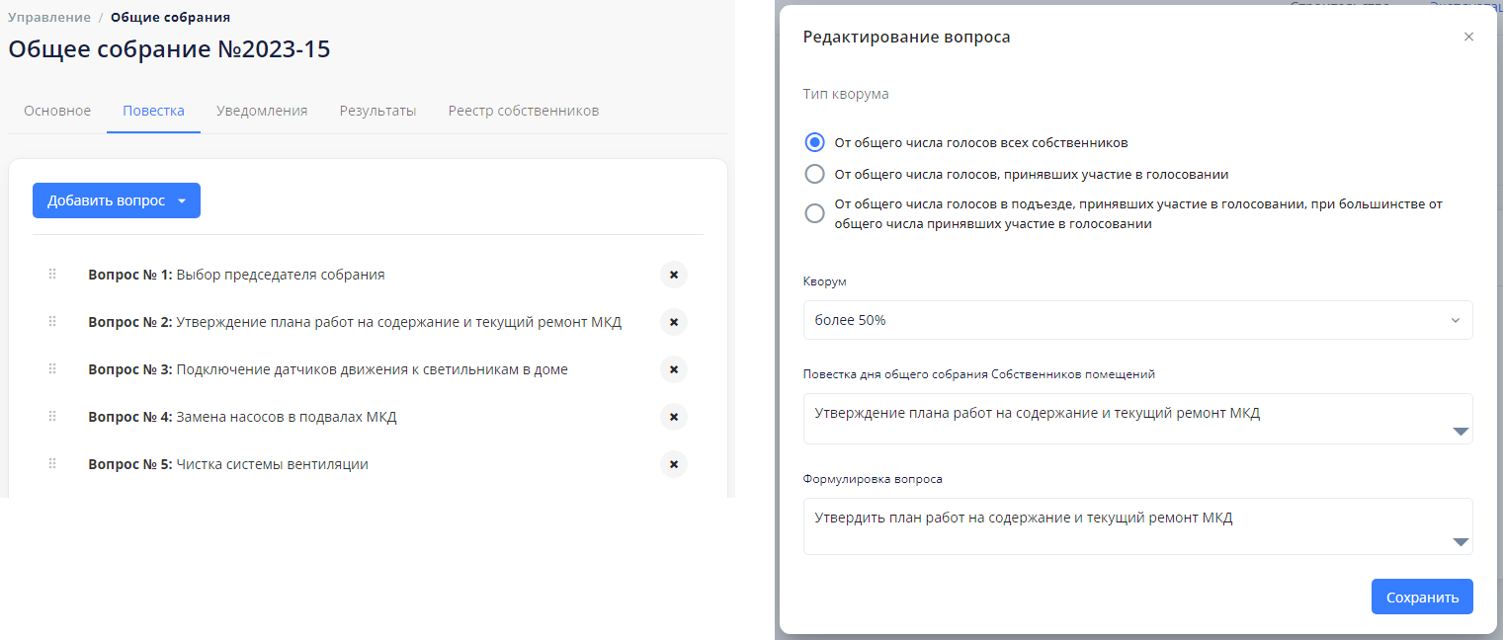Screen dimensions: 1503x640
Task: Open the Реестр собственников tab
Action: pyautogui.click(x=523, y=111)
